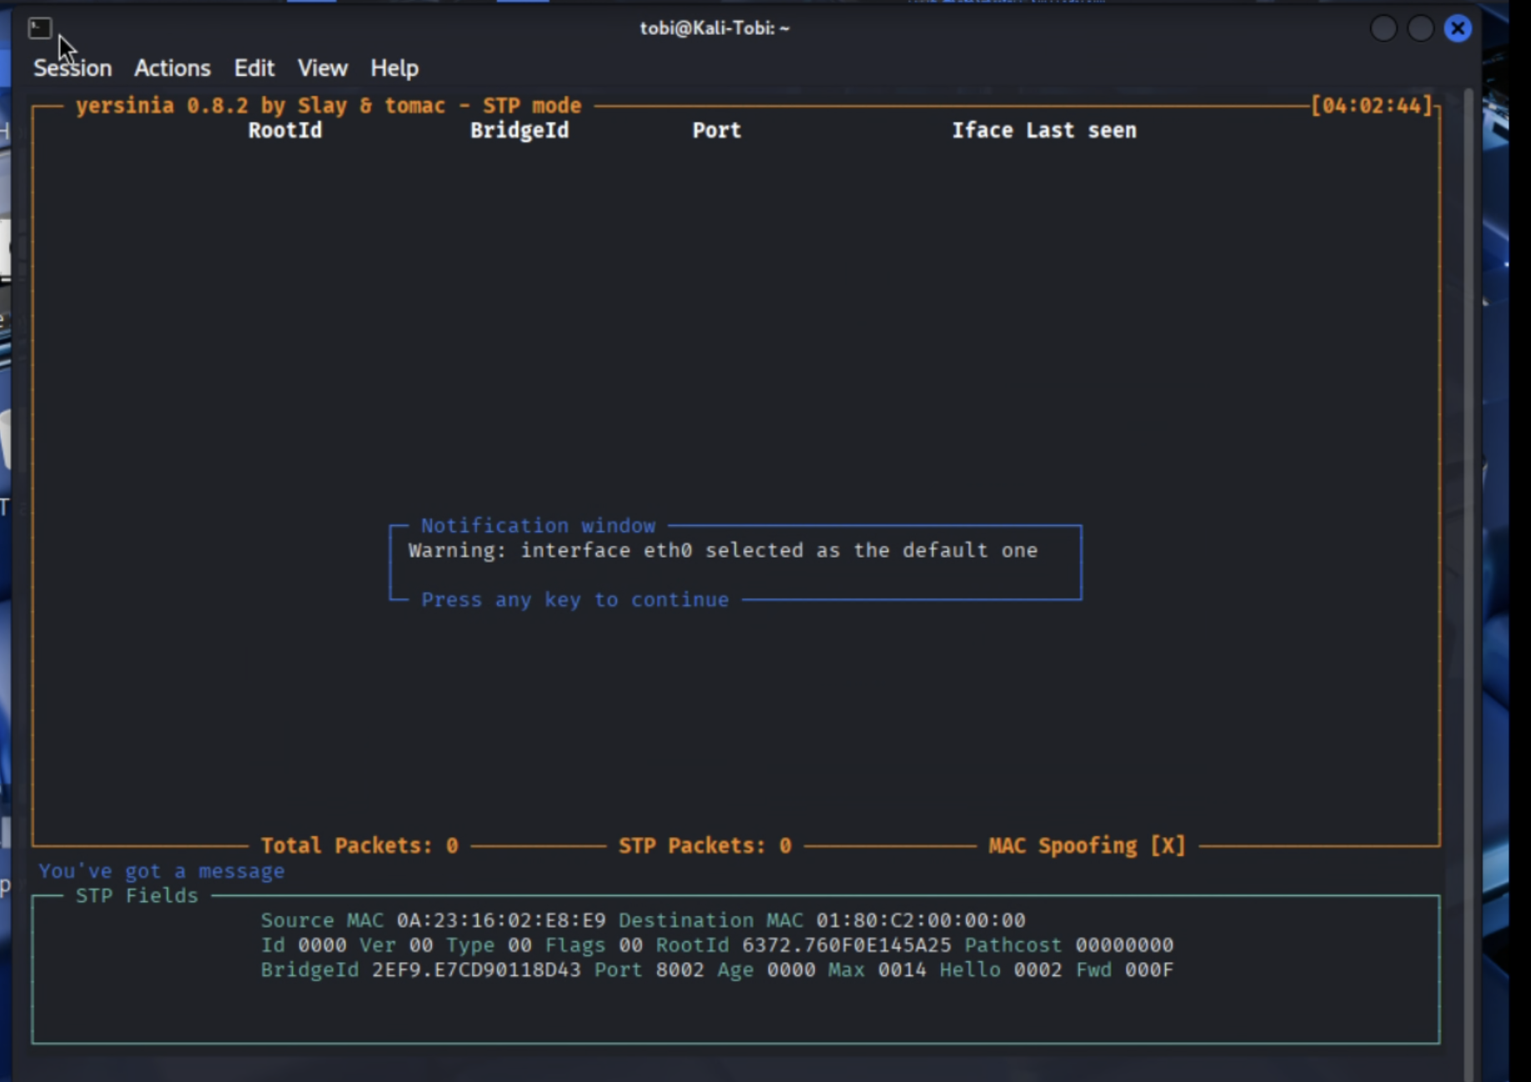Image resolution: width=1531 pixels, height=1082 pixels.
Task: Click the 'You've got a message' notice
Action: [x=162, y=871]
